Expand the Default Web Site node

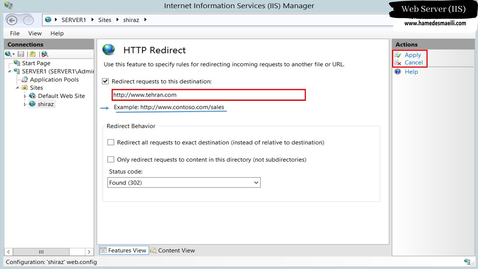[25, 96]
